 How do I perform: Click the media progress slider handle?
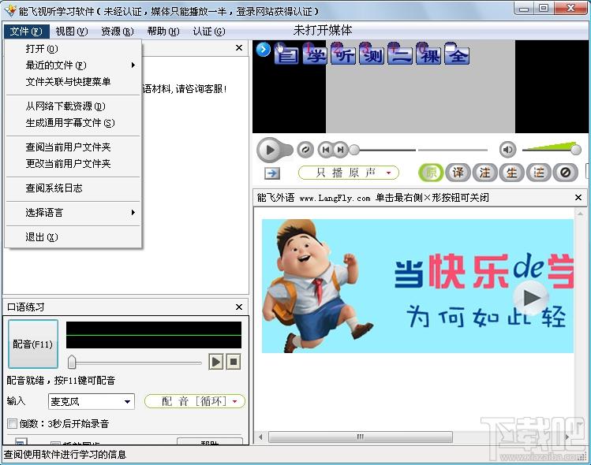pos(354,150)
